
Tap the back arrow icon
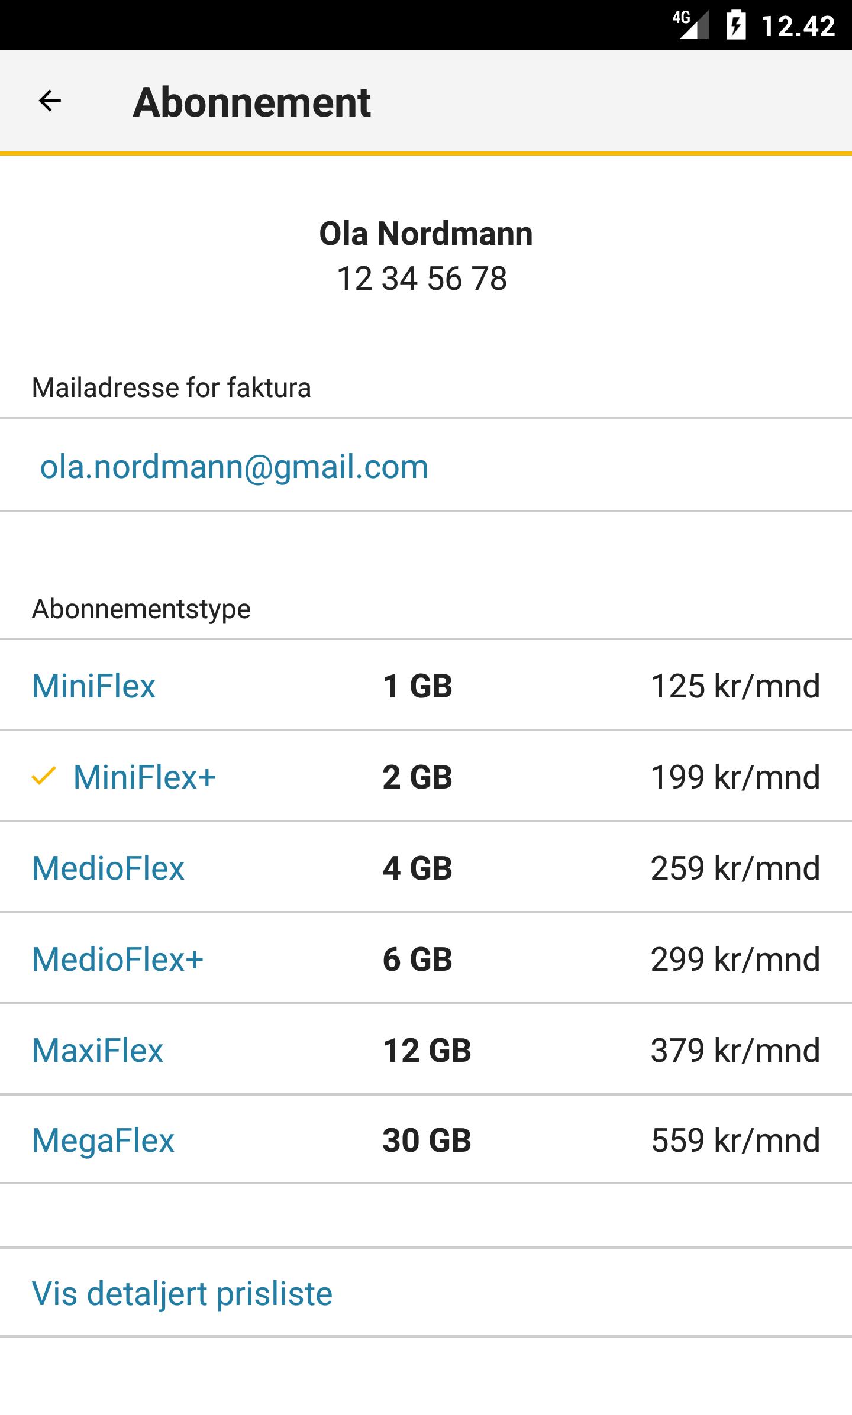click(x=50, y=101)
